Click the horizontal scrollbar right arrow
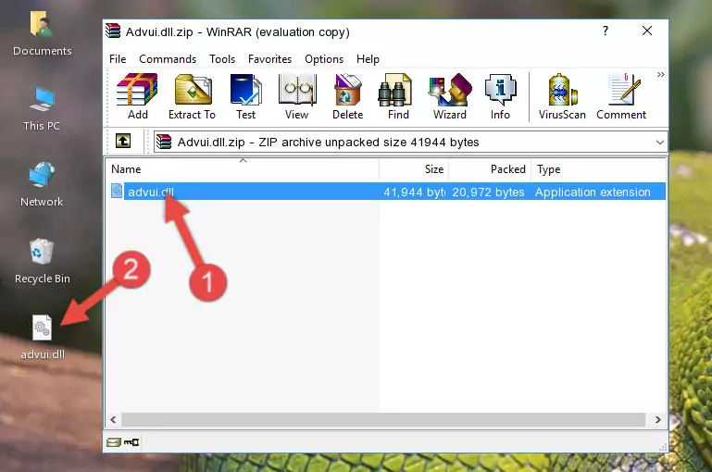 pyautogui.click(x=657, y=420)
